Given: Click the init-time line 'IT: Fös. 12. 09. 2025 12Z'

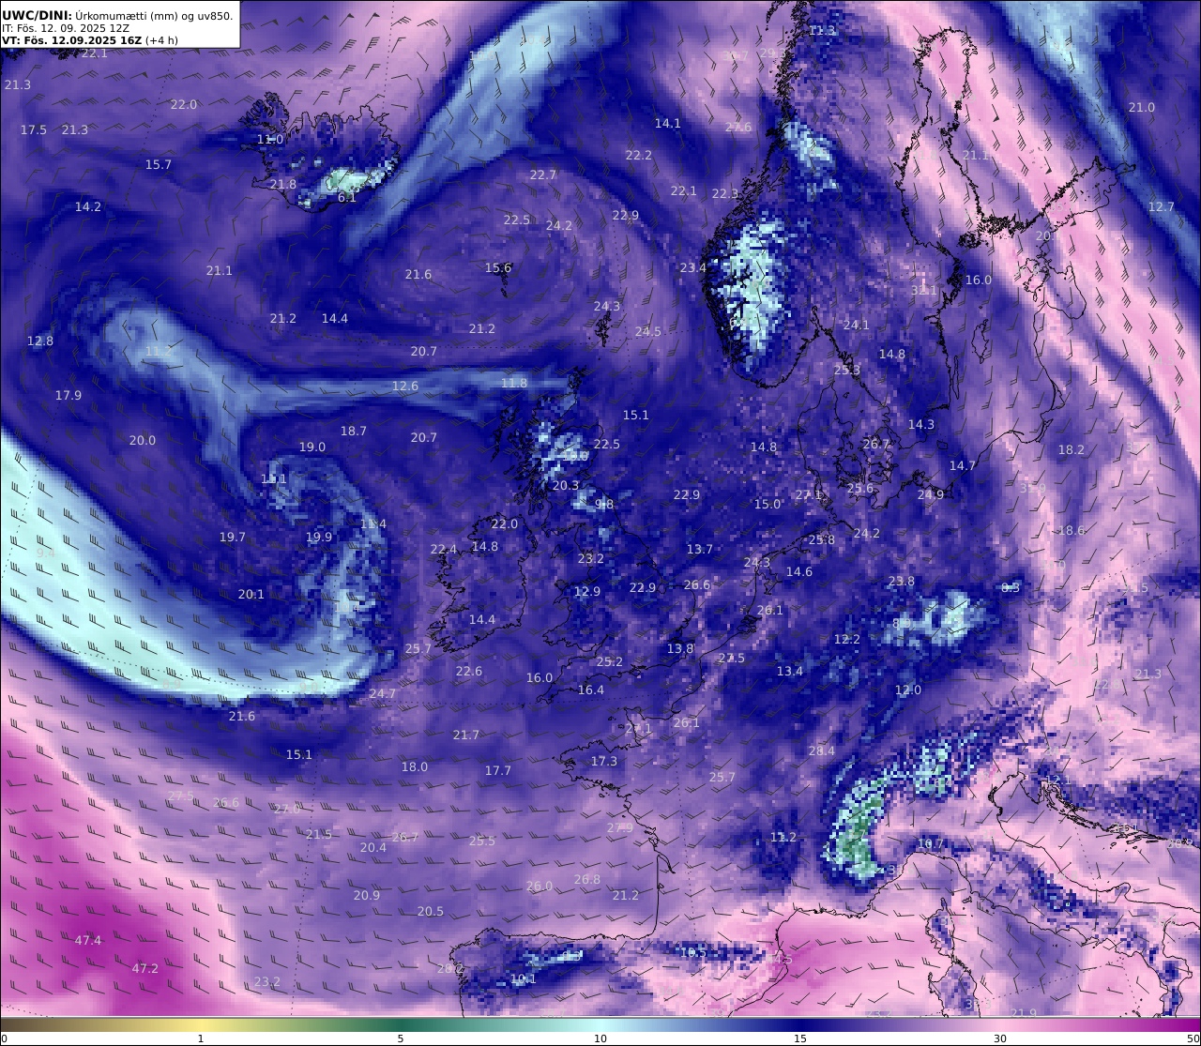Looking at the screenshot, I should (x=66, y=28).
